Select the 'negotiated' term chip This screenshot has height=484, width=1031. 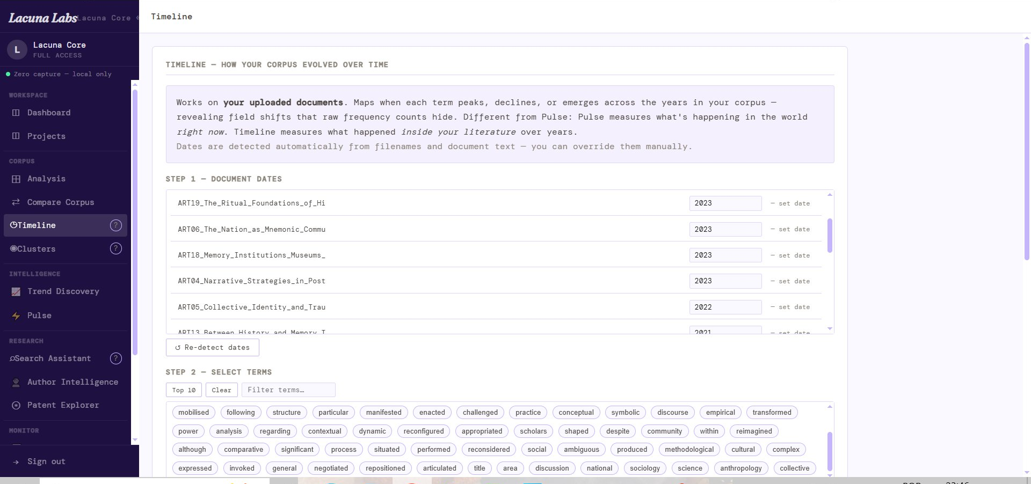(x=331, y=468)
